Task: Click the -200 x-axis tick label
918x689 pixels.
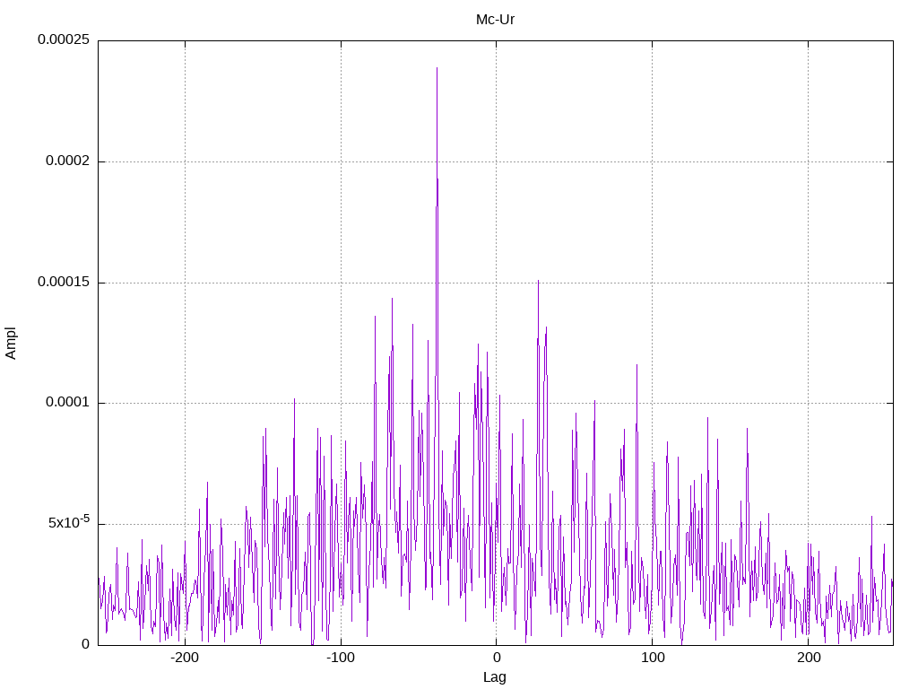Action: [x=185, y=658]
